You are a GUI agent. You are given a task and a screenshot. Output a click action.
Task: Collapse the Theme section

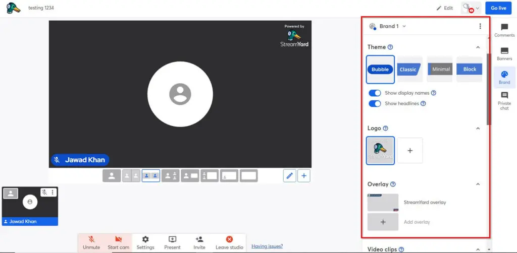click(478, 47)
